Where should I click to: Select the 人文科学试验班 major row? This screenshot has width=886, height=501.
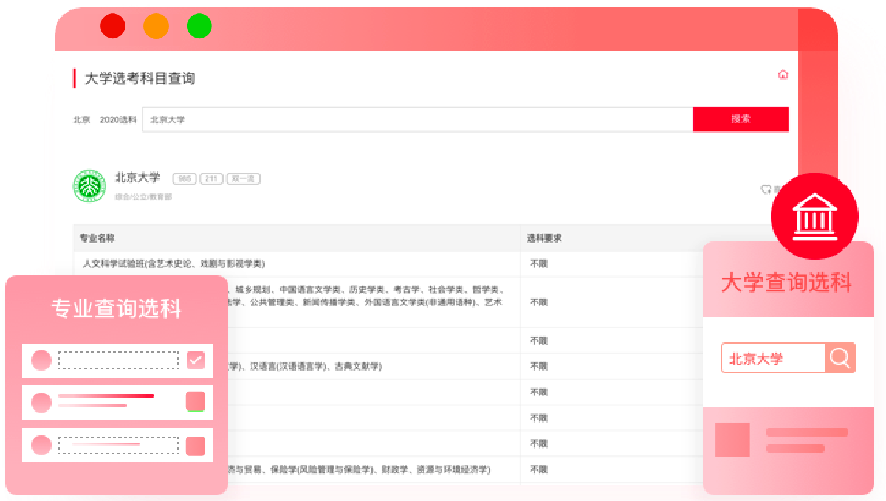point(174,264)
